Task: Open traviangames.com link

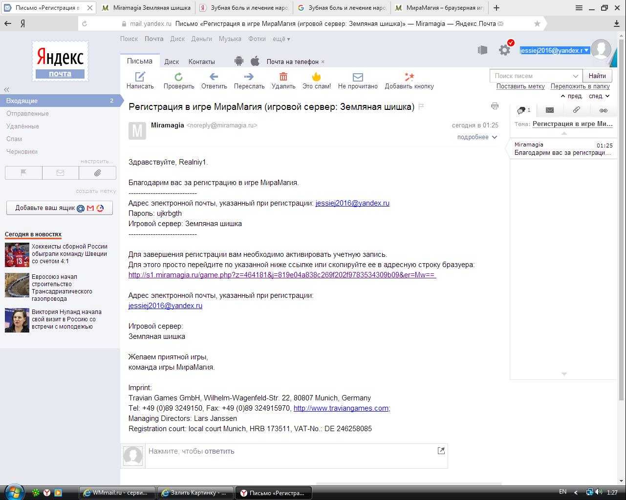Action: pyautogui.click(x=341, y=408)
